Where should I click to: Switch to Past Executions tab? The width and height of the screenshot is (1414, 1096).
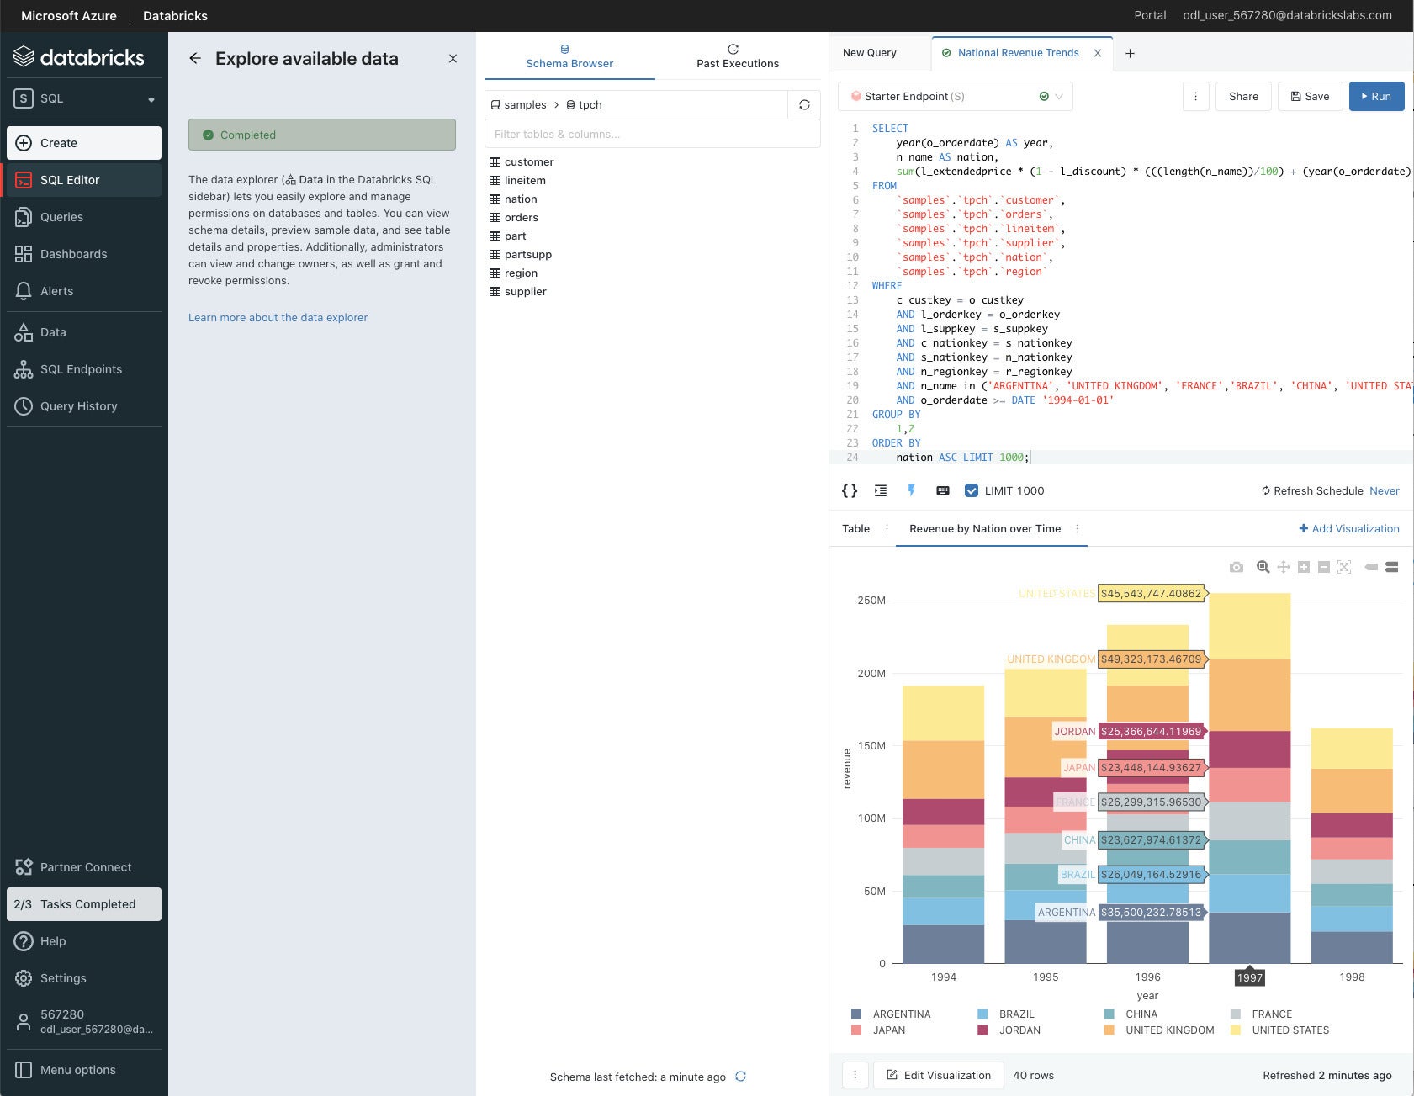pyautogui.click(x=737, y=56)
